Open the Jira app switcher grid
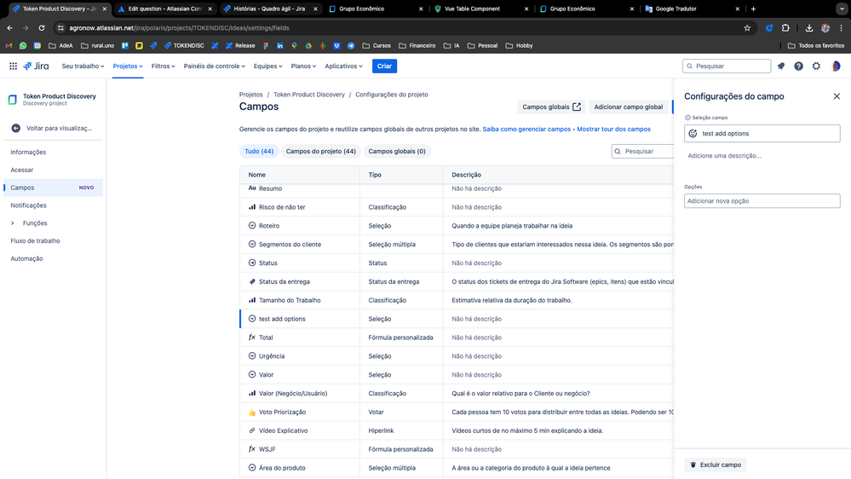This screenshot has height=479, width=851. (x=13, y=66)
